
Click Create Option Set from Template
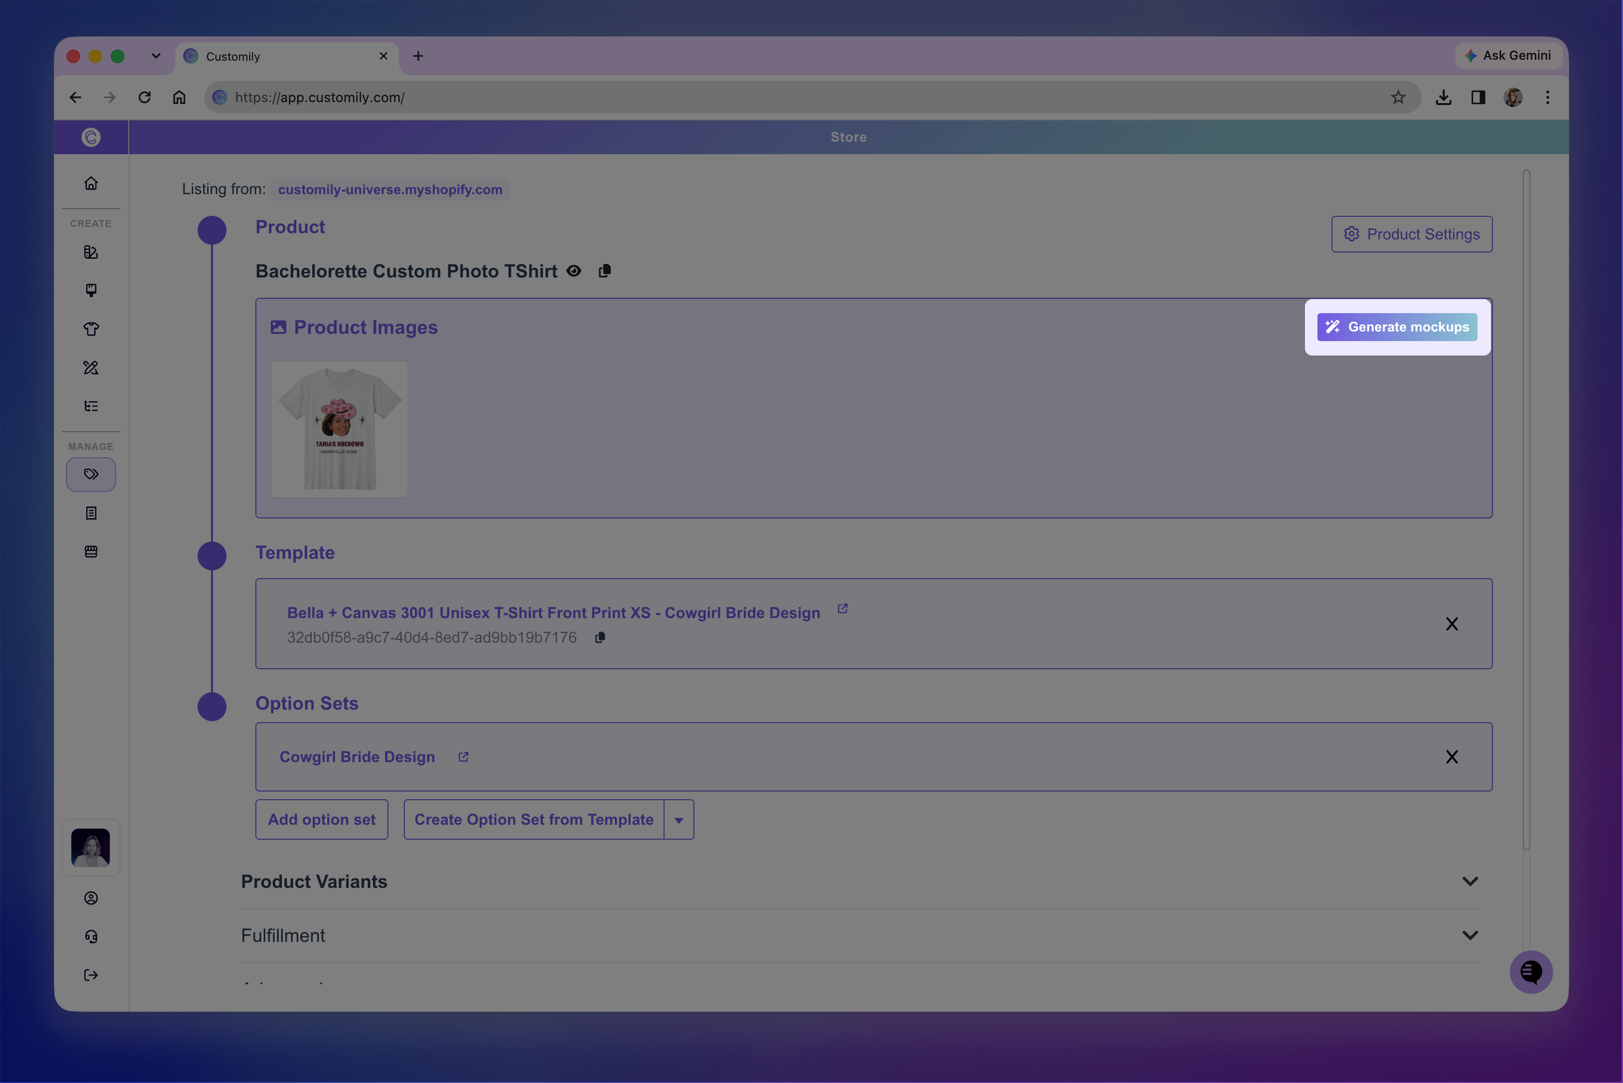click(534, 820)
